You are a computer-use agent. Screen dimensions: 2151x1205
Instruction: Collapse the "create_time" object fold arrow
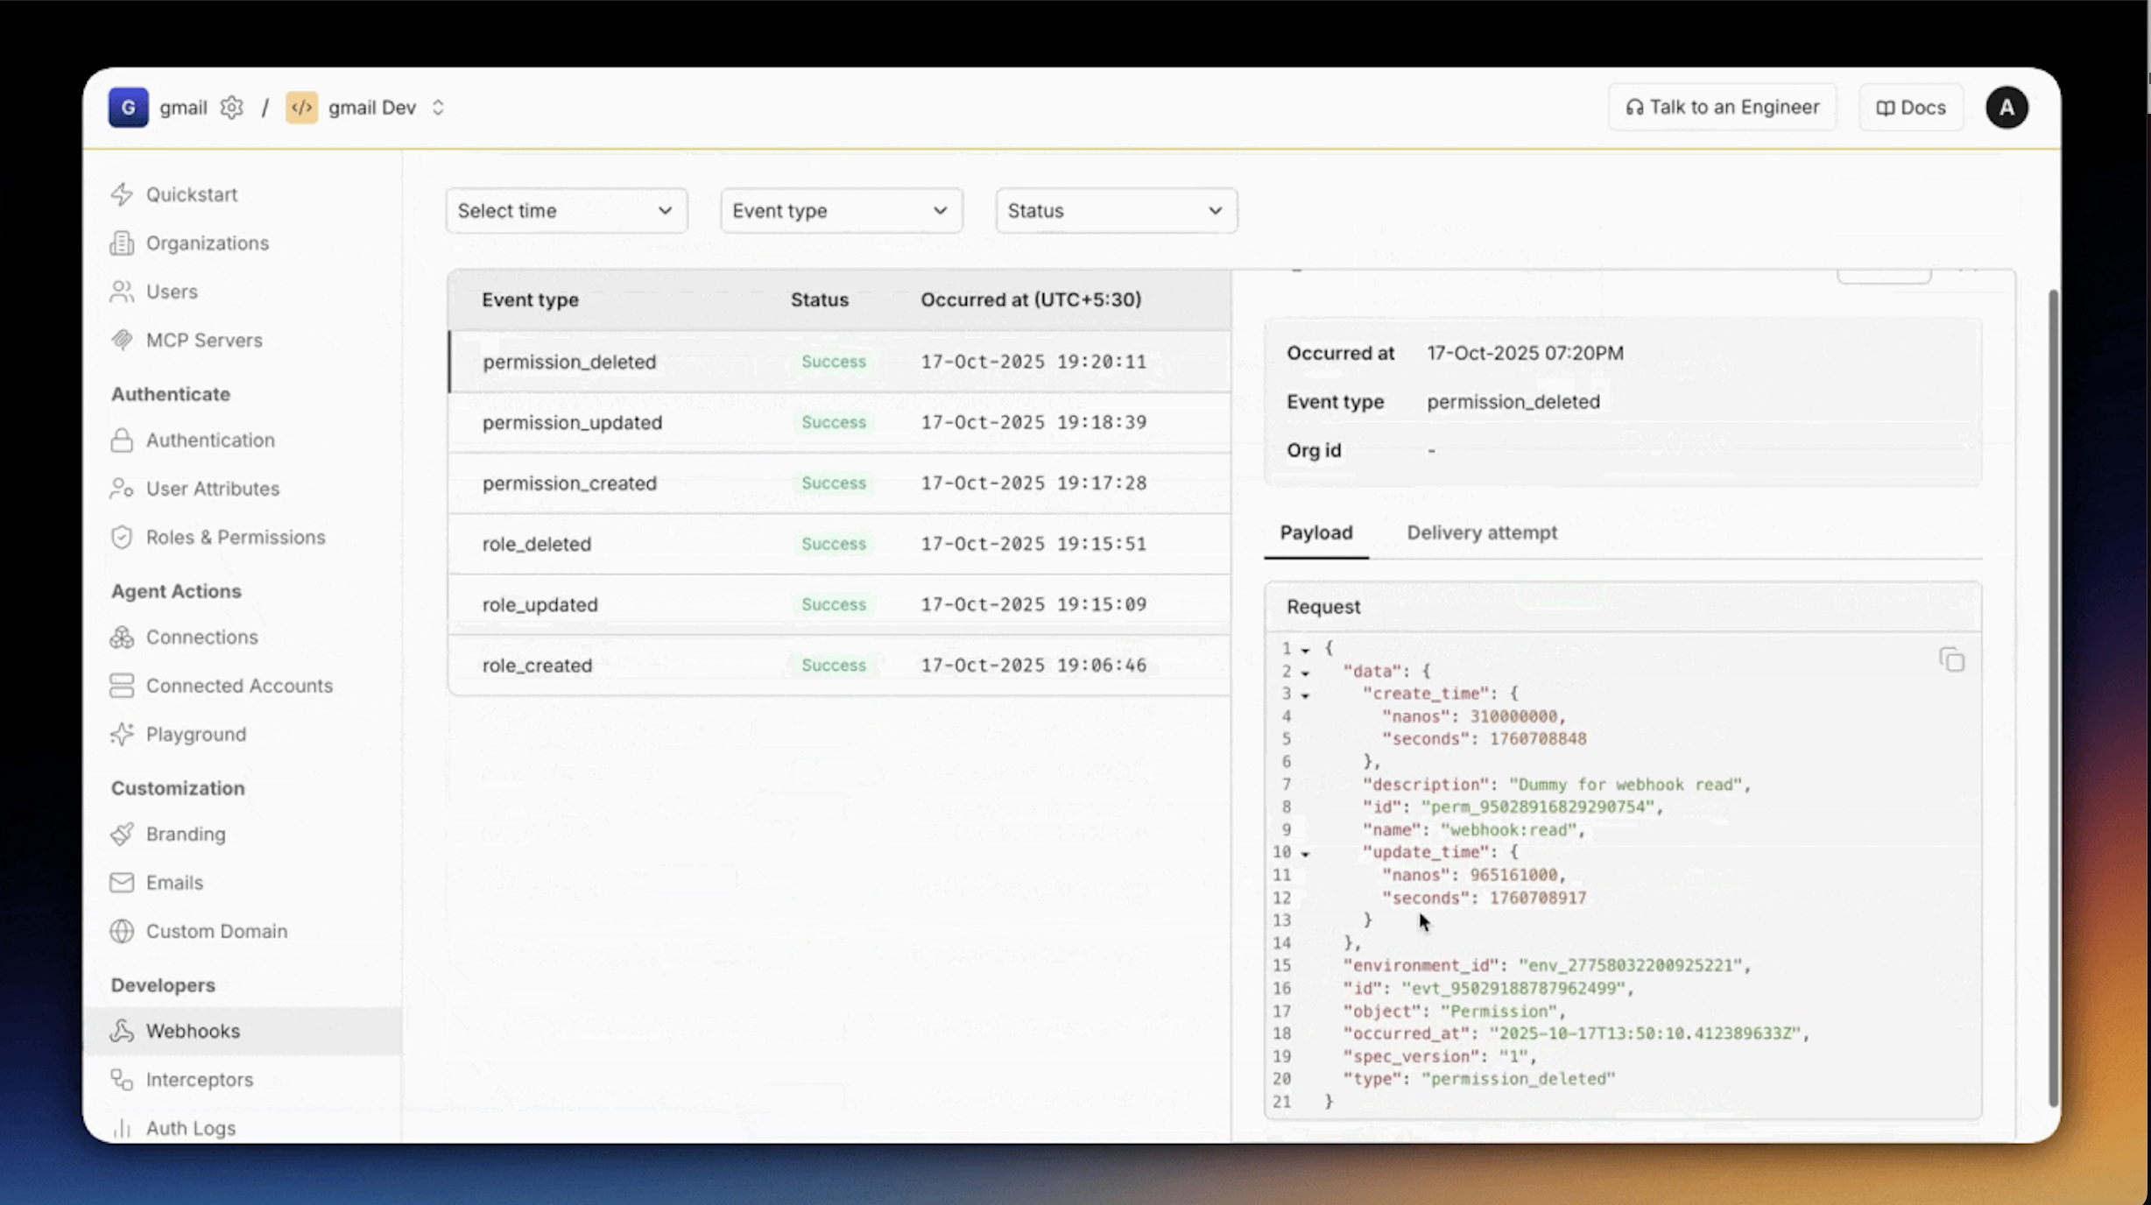click(1305, 695)
